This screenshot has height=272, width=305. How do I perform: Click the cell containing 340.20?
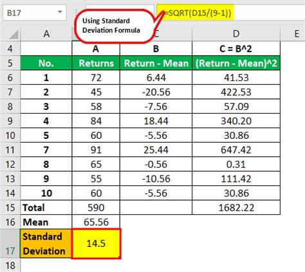coord(236,121)
